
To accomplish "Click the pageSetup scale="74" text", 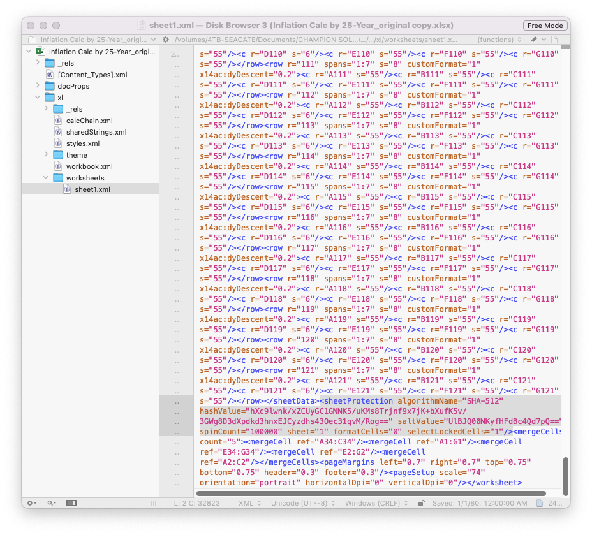I will [437, 473].
